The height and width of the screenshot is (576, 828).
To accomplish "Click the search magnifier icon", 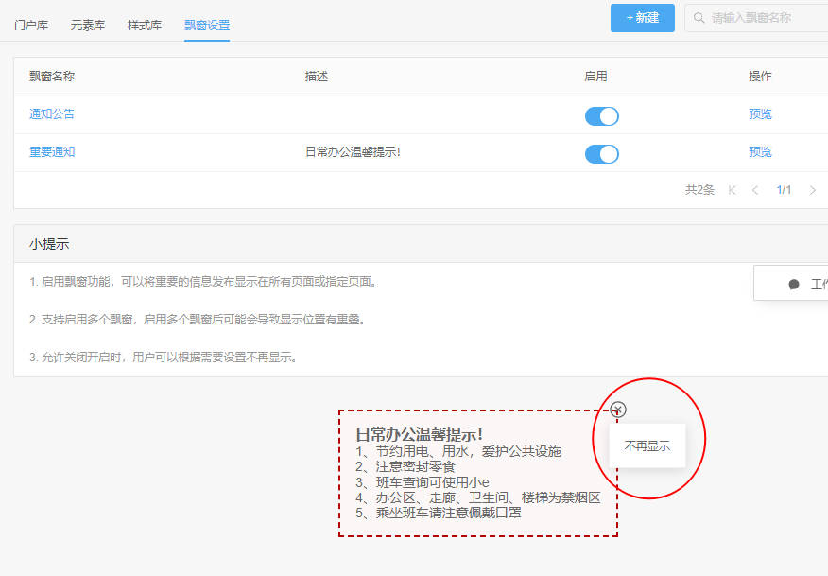I will click(x=699, y=18).
